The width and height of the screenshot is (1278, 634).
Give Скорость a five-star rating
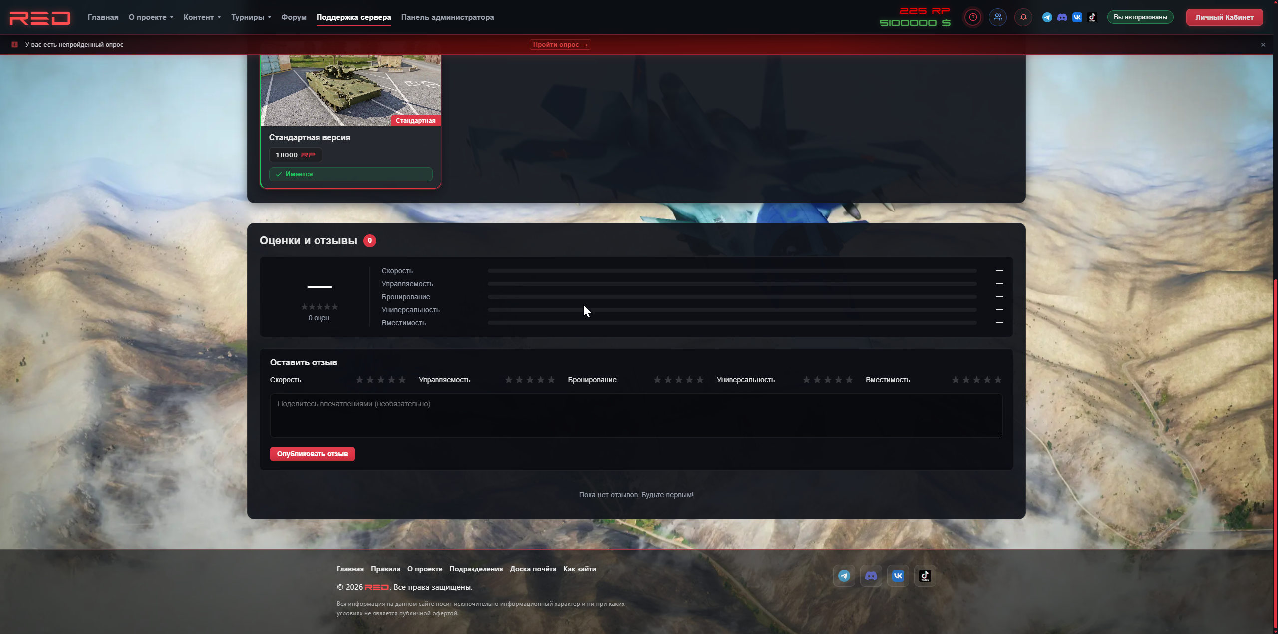click(x=402, y=380)
